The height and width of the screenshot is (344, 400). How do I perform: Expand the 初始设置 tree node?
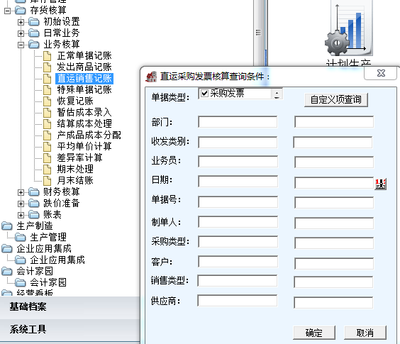pos(21,22)
